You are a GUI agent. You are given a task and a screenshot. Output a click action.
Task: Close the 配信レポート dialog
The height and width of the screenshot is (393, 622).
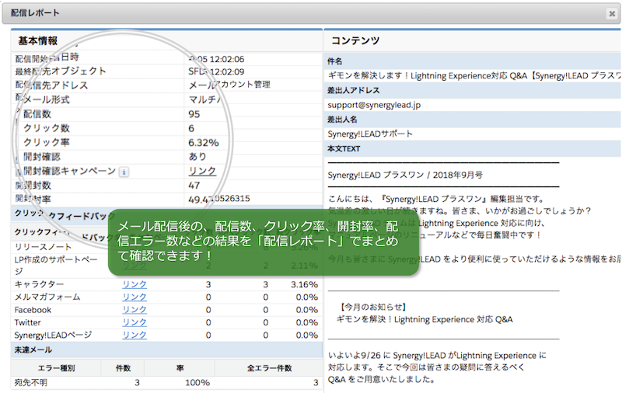612,14
